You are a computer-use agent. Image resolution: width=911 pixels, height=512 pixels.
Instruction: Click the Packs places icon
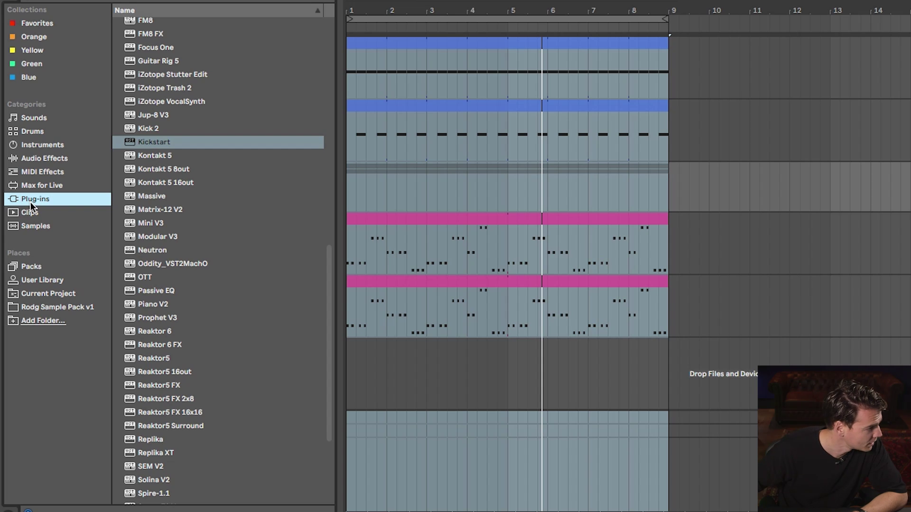point(13,266)
